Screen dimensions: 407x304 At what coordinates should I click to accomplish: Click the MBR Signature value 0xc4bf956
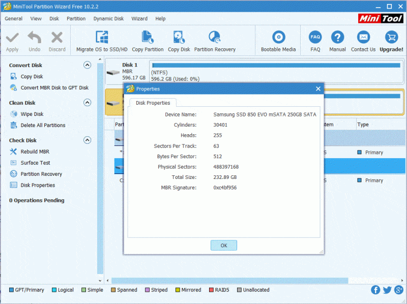(225, 188)
